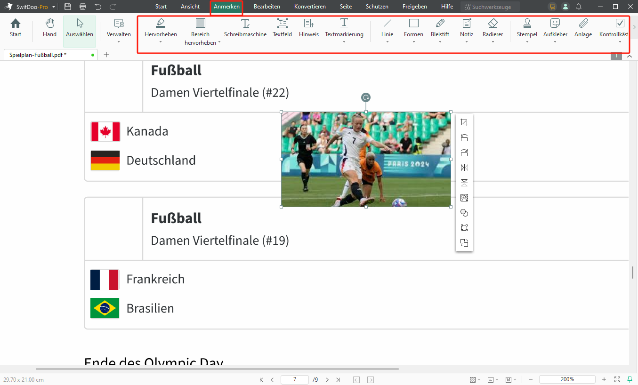Click the extract image icon at toolbar bottom
This screenshot has width=638, height=385.
(x=464, y=243)
